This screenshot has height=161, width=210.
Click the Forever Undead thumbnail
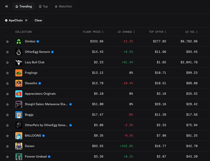19,157
